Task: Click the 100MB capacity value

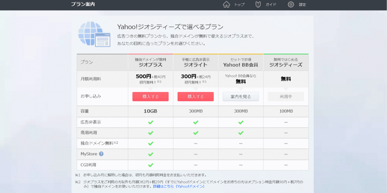Action: (286, 111)
